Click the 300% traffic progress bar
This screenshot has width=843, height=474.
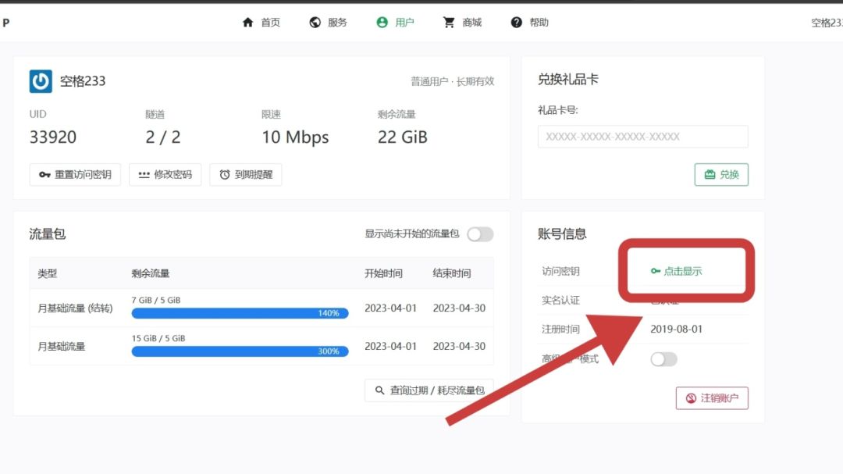[240, 351]
